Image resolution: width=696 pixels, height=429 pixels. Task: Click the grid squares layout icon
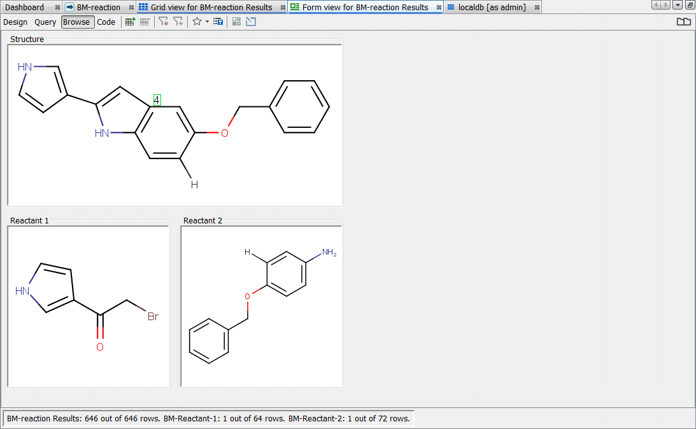tap(236, 22)
